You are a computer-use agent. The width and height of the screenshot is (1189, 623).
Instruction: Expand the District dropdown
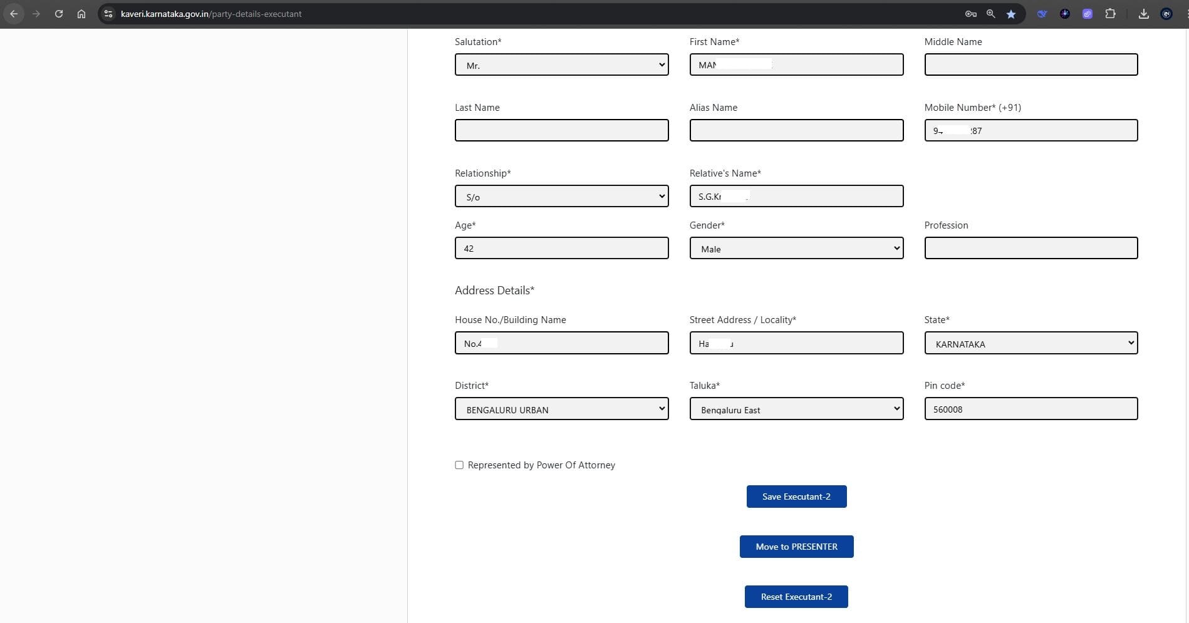pyautogui.click(x=561, y=409)
